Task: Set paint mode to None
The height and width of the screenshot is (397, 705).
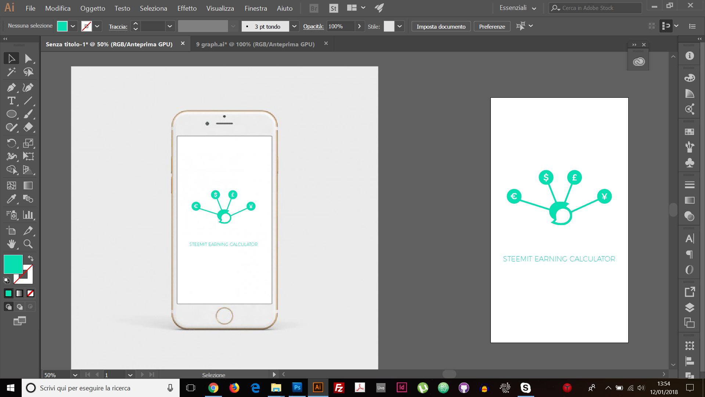Action: [30, 293]
